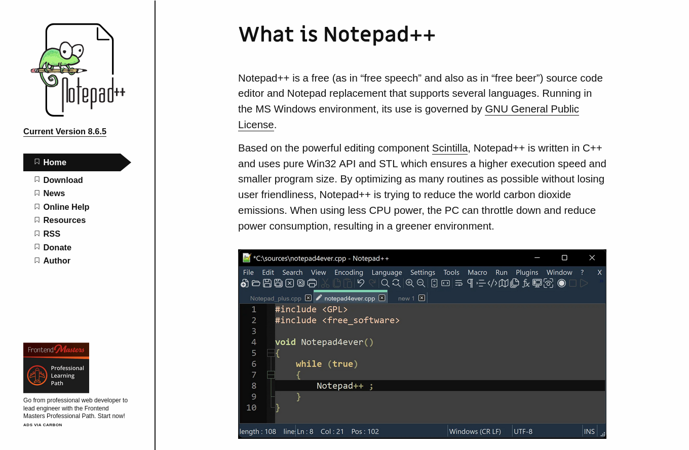This screenshot has height=450, width=689.
Task: Open the Search menu
Action: [x=292, y=272]
